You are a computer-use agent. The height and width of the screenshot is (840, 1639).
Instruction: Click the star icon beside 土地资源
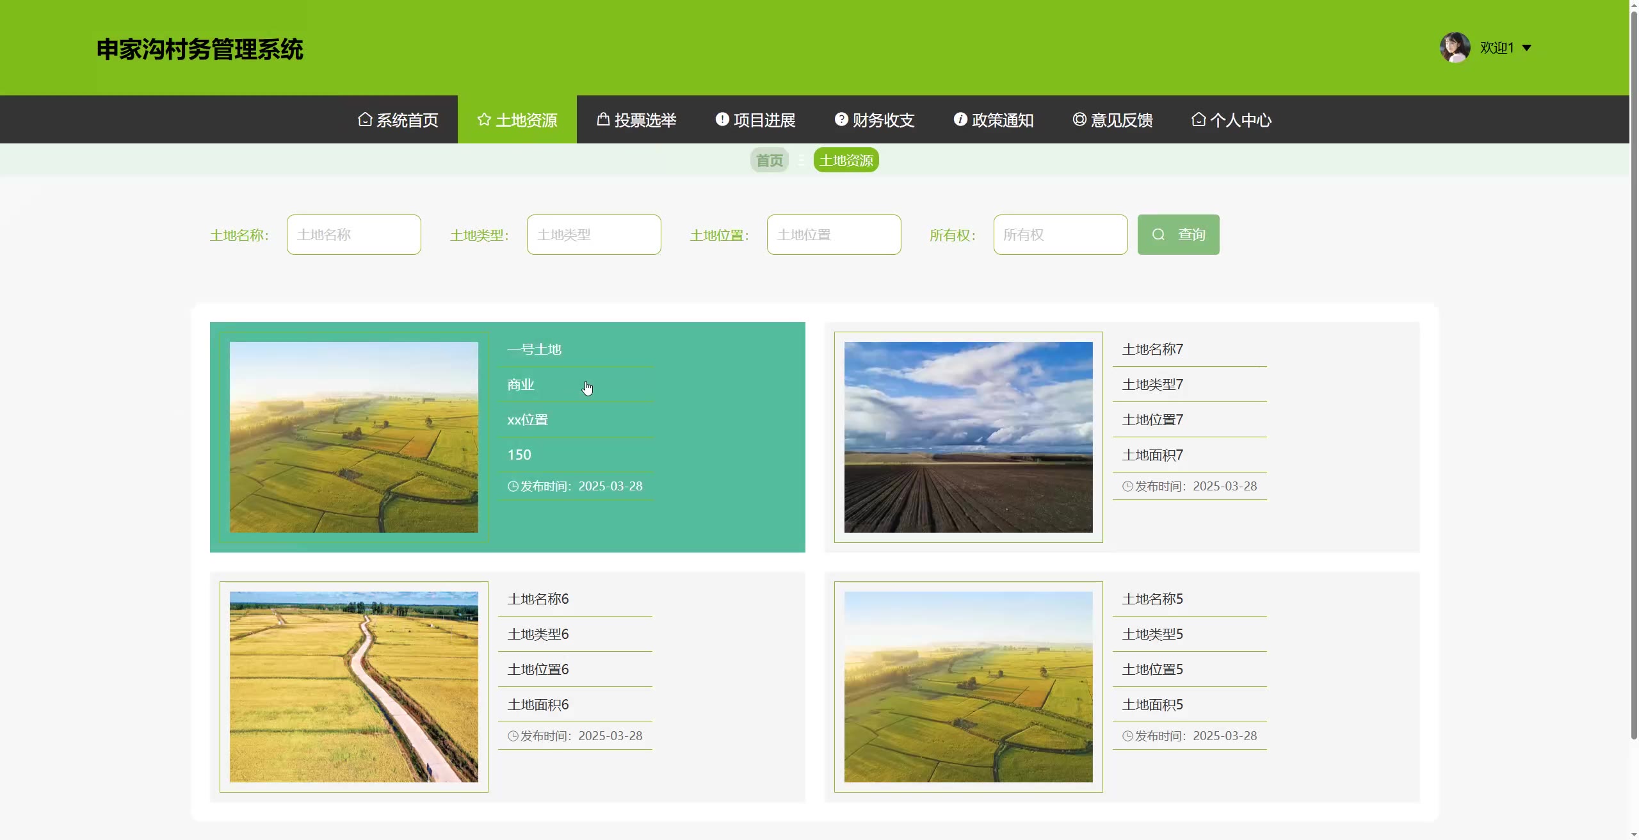coord(484,120)
